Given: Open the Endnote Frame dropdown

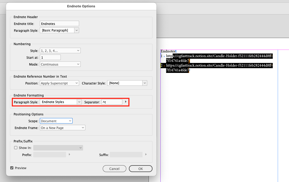Looking at the screenshot, I should (83, 127).
